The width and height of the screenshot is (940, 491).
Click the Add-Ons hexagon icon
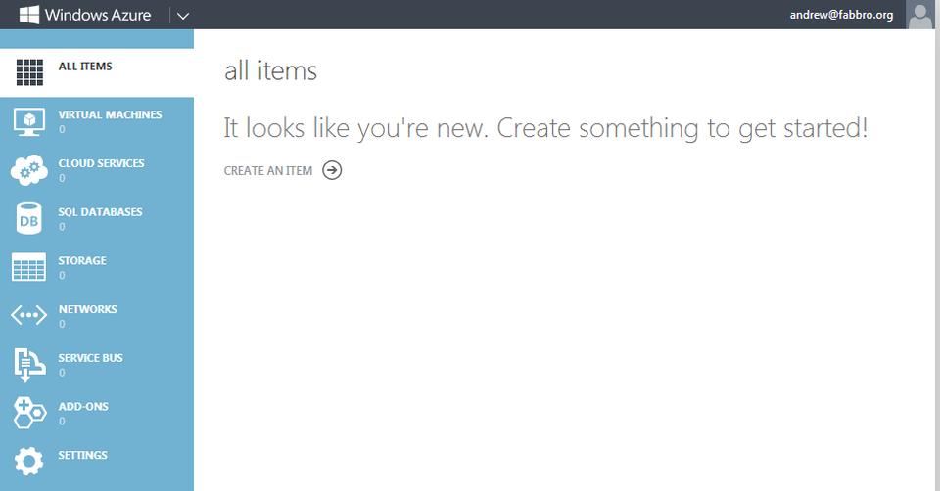click(x=28, y=412)
